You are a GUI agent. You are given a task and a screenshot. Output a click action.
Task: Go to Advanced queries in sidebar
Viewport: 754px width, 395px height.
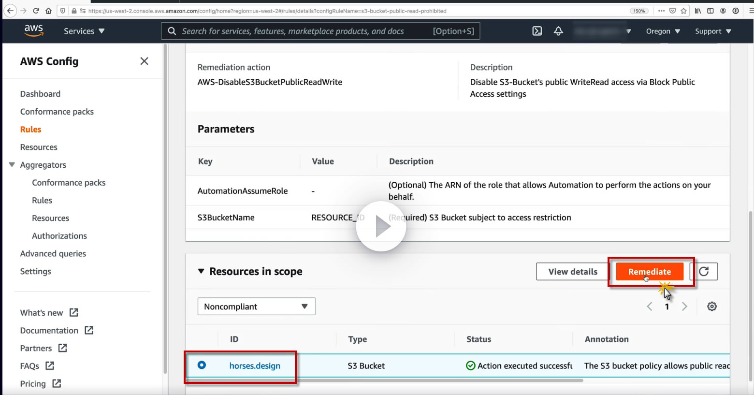53,254
